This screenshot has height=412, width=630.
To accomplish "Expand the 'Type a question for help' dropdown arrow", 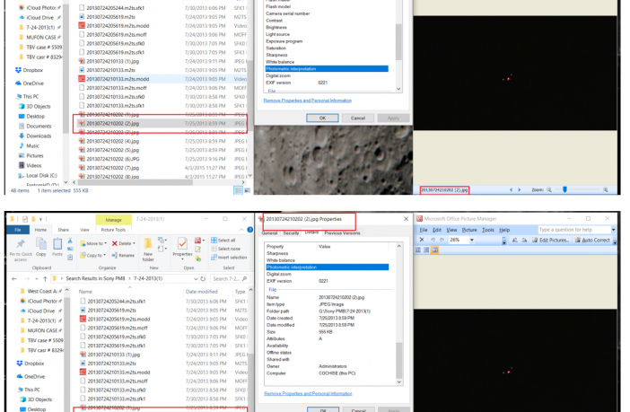I will point(614,230).
